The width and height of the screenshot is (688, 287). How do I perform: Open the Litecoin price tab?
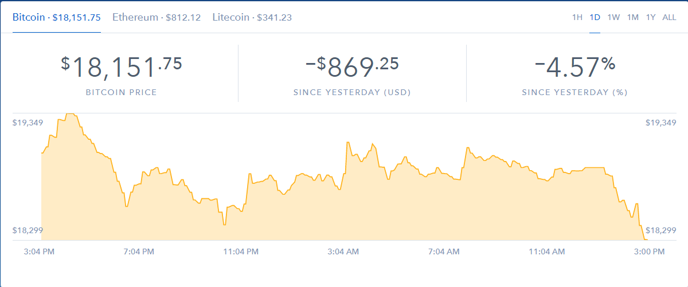point(252,17)
